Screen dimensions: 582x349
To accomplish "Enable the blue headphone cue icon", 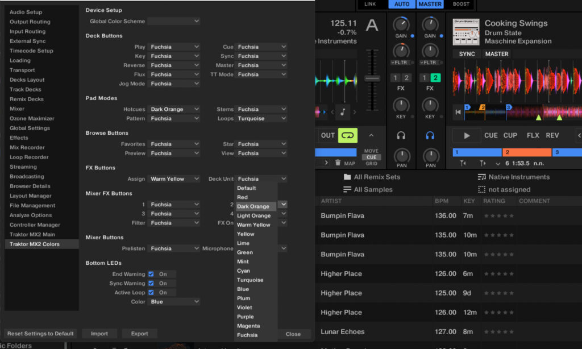I will pyautogui.click(x=430, y=135).
